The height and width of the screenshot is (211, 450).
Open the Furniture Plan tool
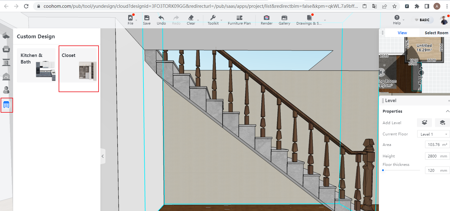click(x=239, y=20)
